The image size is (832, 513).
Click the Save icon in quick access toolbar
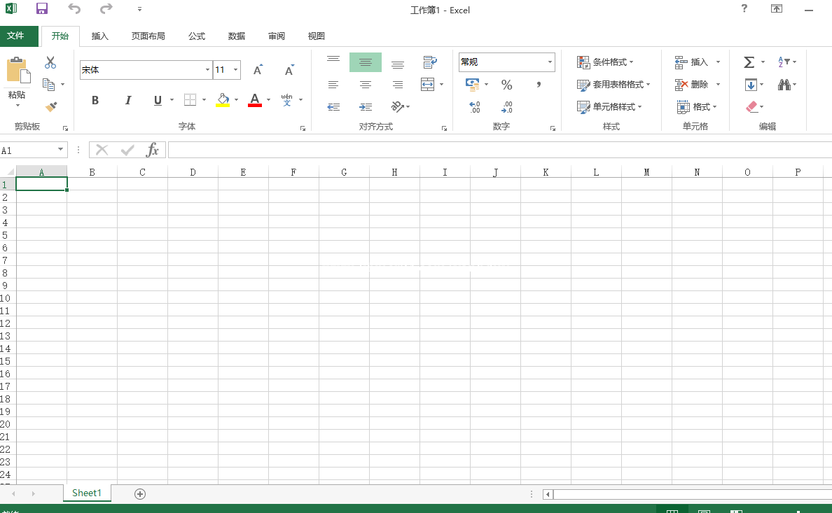(42, 9)
